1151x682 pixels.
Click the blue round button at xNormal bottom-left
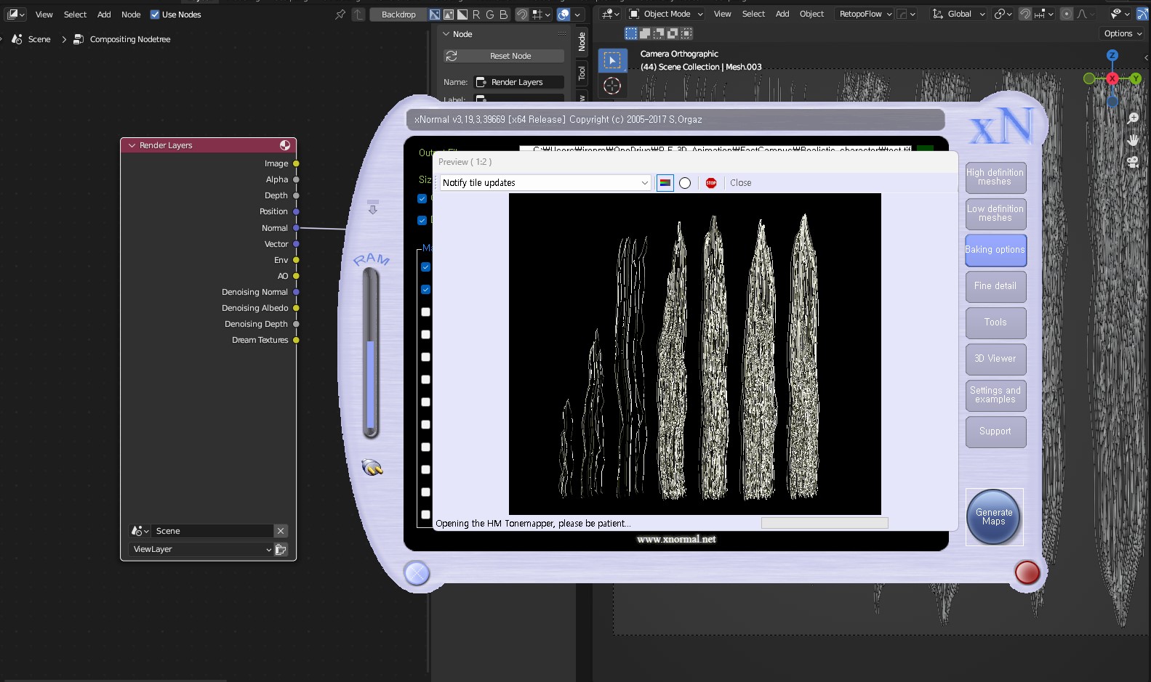pos(417,574)
